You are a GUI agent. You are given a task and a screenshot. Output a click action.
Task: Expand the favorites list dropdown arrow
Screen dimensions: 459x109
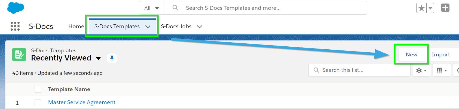430,8
